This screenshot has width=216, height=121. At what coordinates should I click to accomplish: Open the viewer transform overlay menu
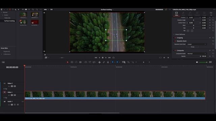(46, 57)
